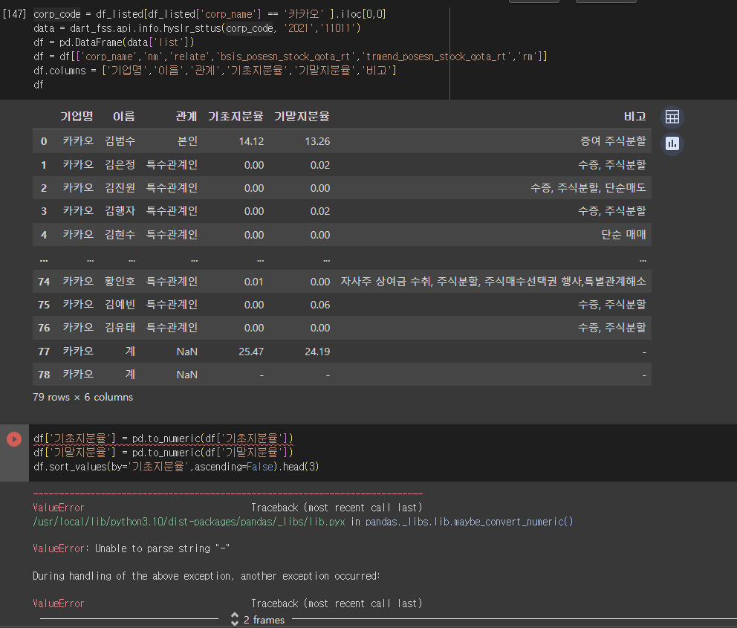Place cursor on 기말지분율 to_numeric line
The width and height of the screenshot is (737, 628).
coord(163,452)
